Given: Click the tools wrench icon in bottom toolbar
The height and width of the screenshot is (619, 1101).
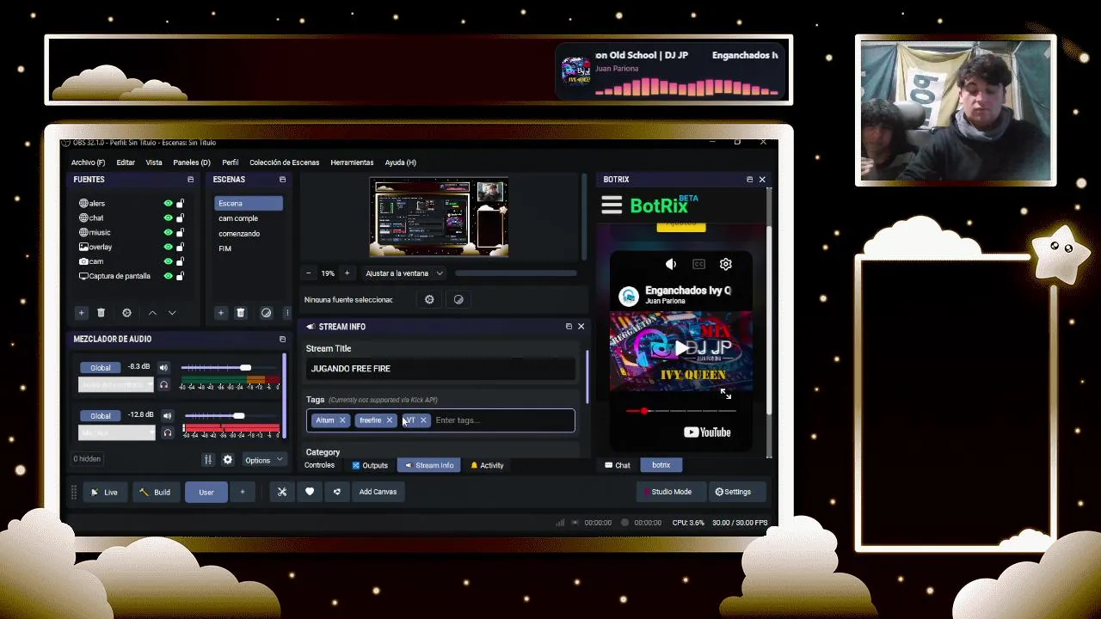Looking at the screenshot, I should (x=282, y=492).
